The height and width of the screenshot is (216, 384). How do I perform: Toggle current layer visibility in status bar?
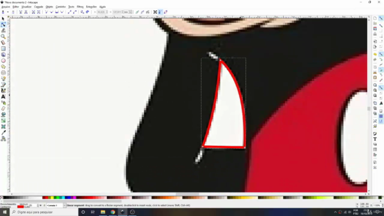41,205
